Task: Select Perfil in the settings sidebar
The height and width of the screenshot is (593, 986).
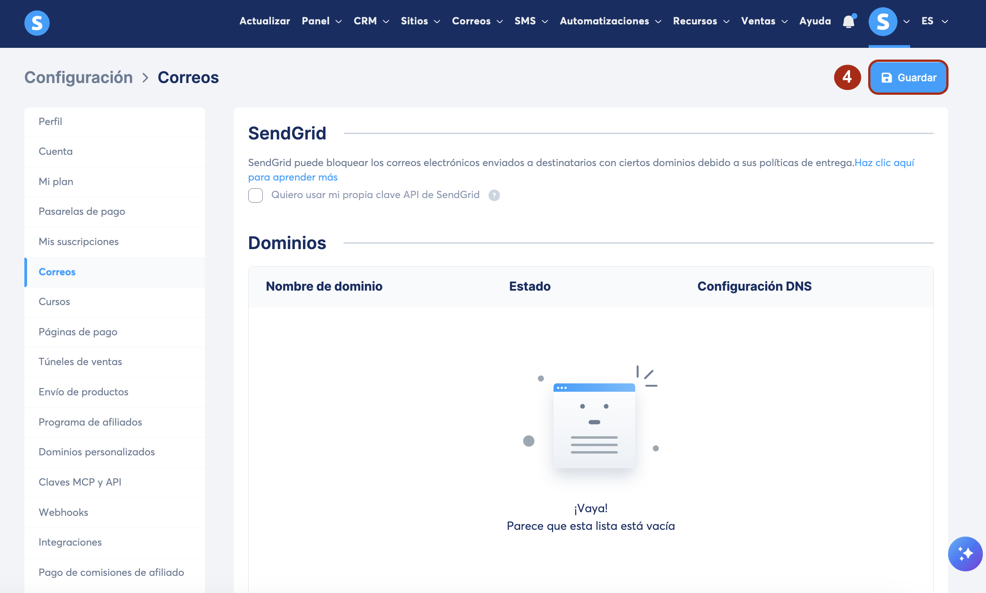Action: click(115, 122)
